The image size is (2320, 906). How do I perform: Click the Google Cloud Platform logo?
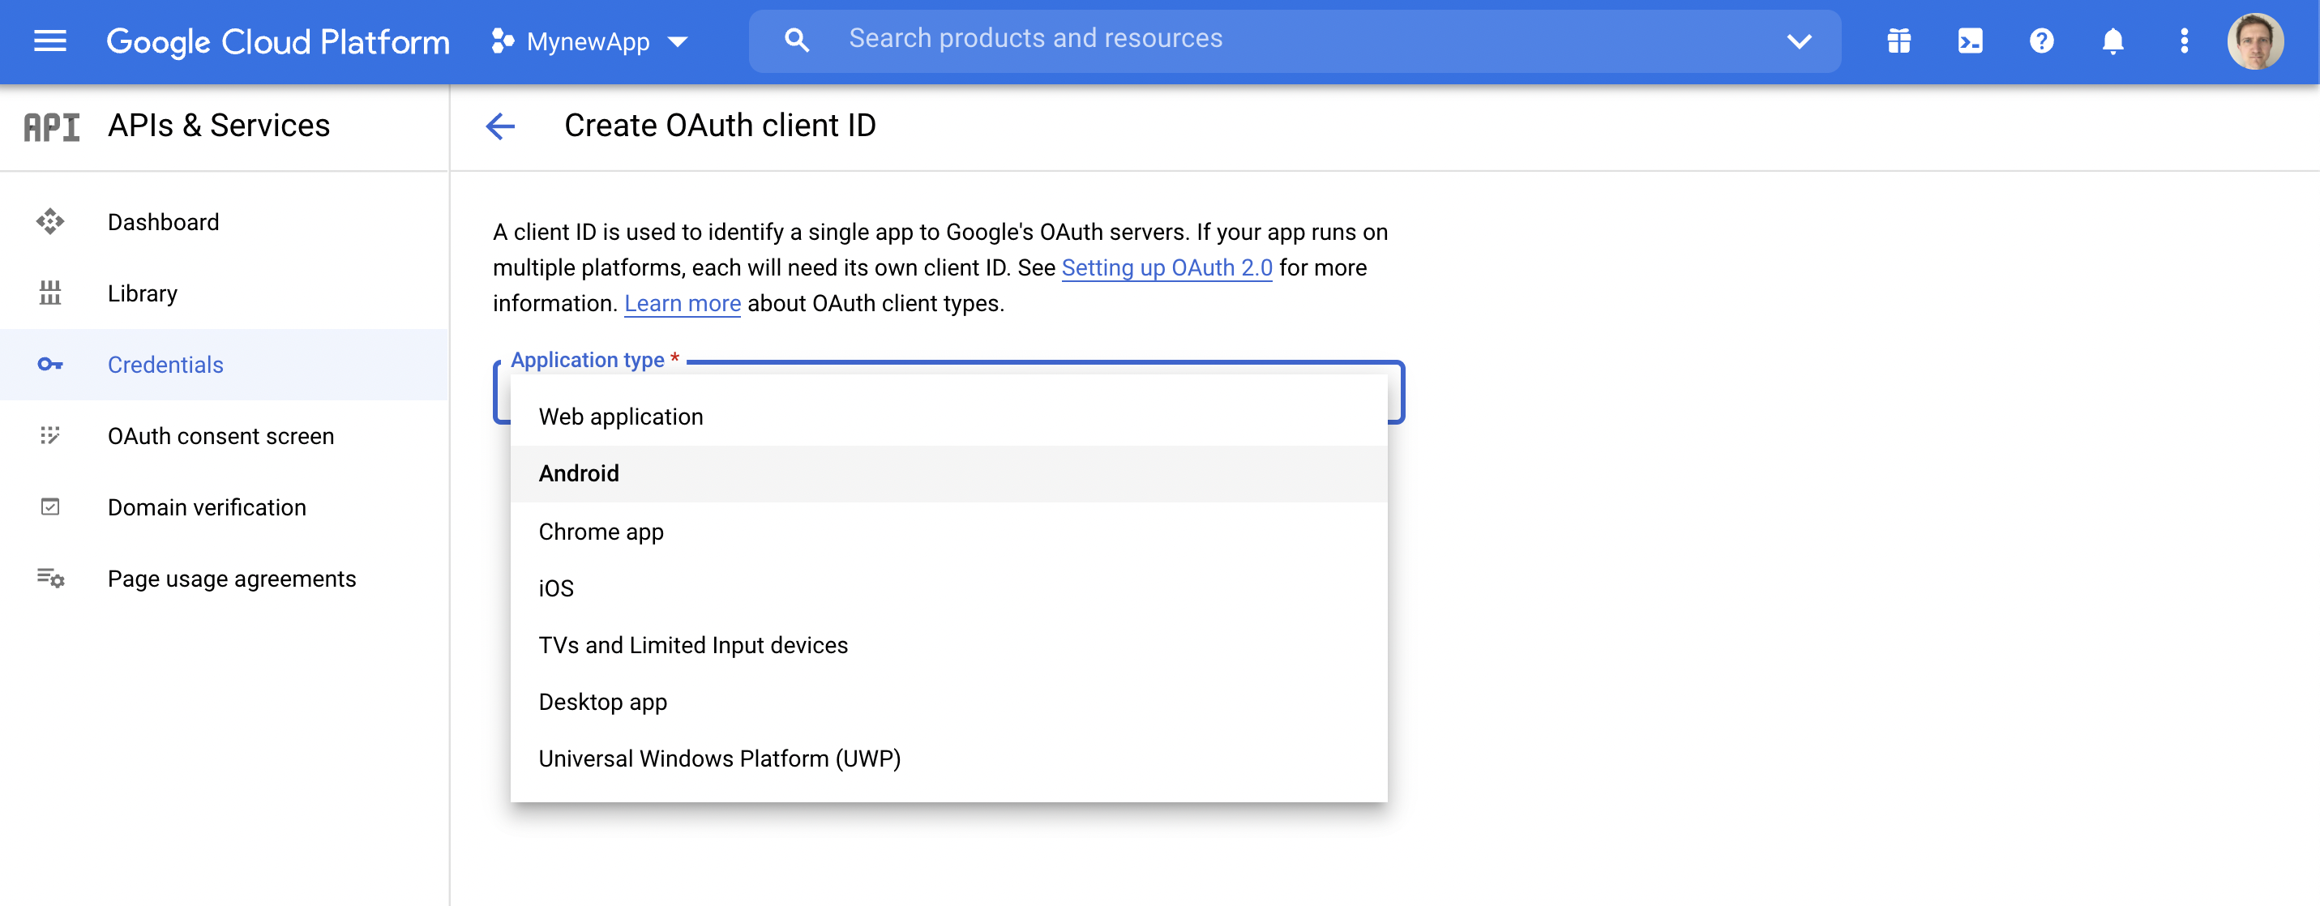click(277, 41)
